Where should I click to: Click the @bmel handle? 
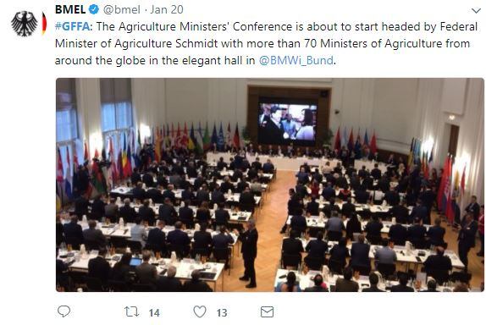tap(122, 9)
